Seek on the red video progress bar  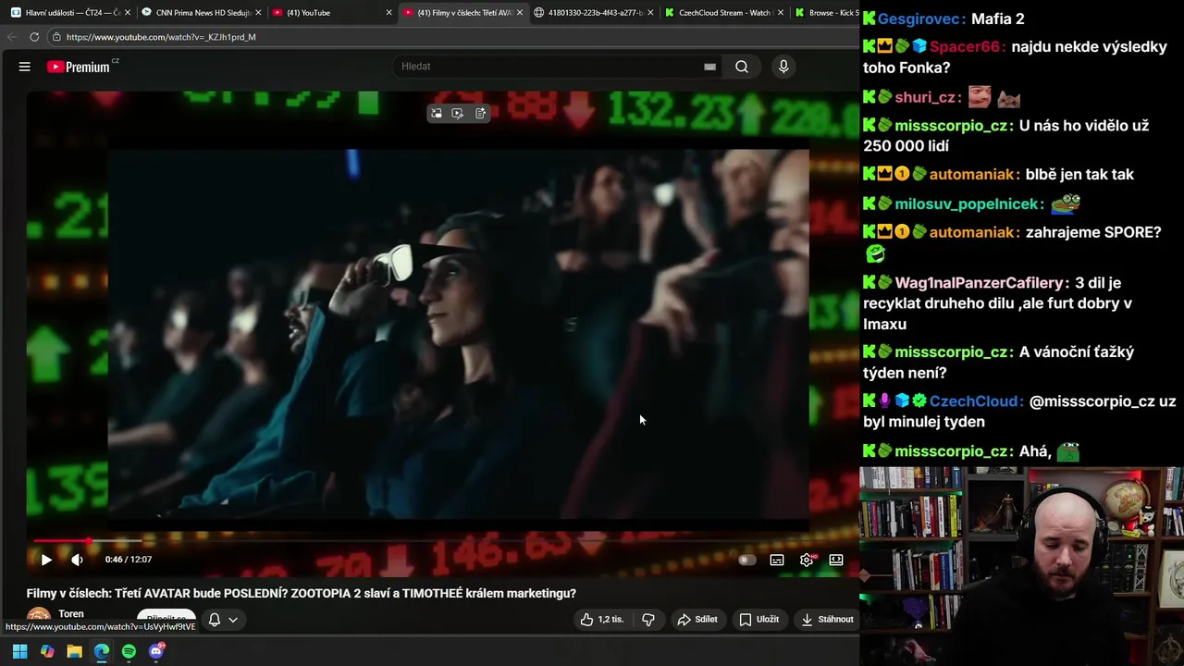[x=442, y=540]
